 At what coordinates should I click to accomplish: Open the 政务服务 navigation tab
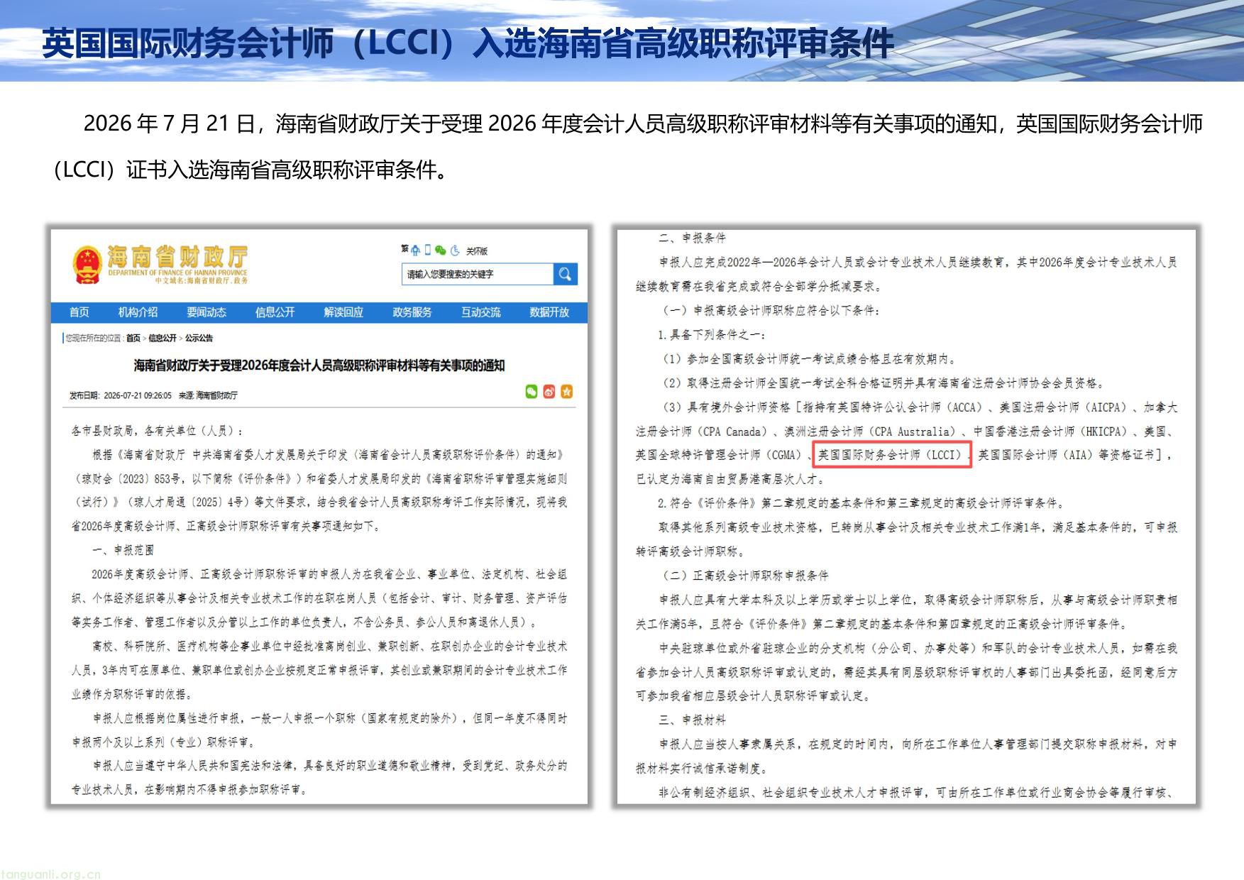tap(412, 312)
